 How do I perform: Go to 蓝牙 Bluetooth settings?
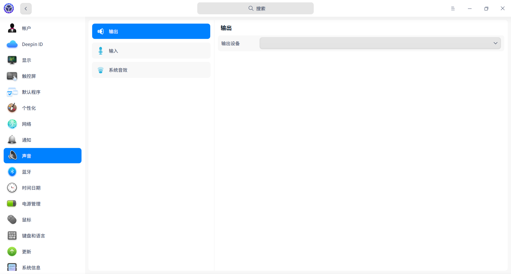click(43, 172)
